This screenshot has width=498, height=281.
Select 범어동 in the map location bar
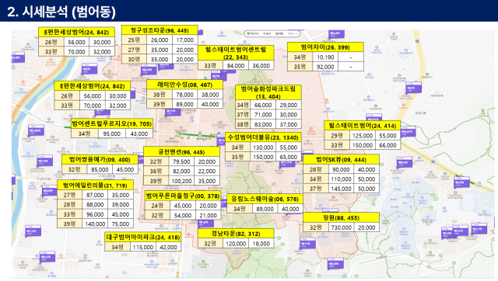click(279, 33)
